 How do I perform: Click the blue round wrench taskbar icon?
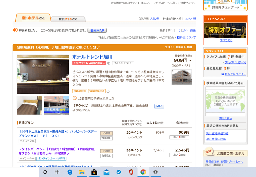coord(119,172)
